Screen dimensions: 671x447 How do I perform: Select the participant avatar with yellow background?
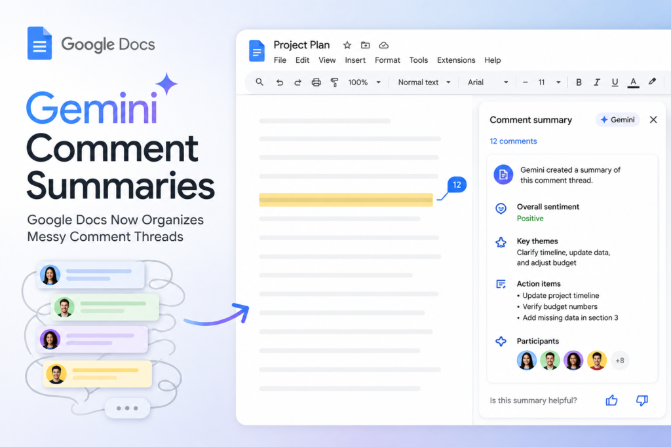point(597,360)
